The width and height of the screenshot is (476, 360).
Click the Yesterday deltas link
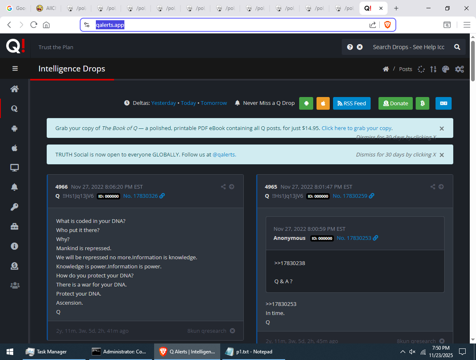pyautogui.click(x=164, y=103)
